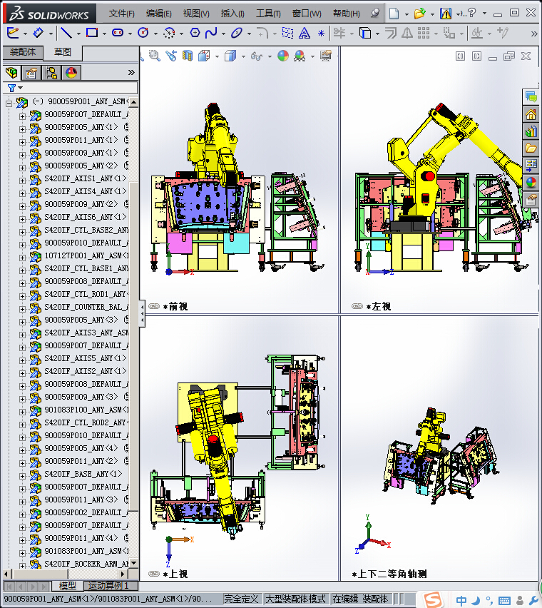Viewport: 542px width, 608px height.
Task: Select the Circle sketch tool
Action: click(143, 33)
